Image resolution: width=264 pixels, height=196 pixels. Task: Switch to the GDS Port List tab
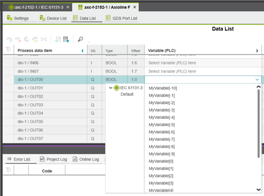click(x=121, y=18)
